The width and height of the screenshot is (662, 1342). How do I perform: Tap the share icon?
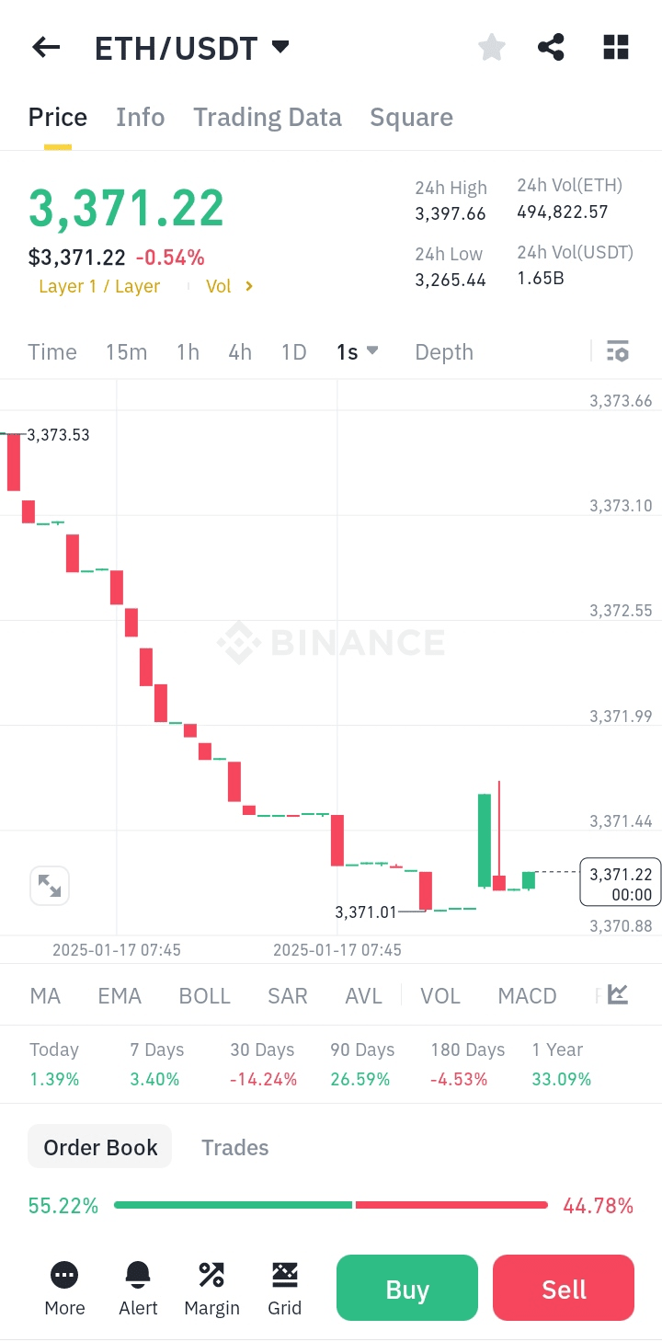click(x=551, y=47)
